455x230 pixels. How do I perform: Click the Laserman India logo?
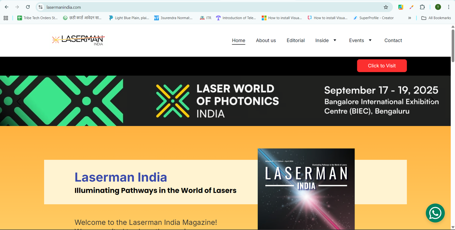[x=78, y=40]
